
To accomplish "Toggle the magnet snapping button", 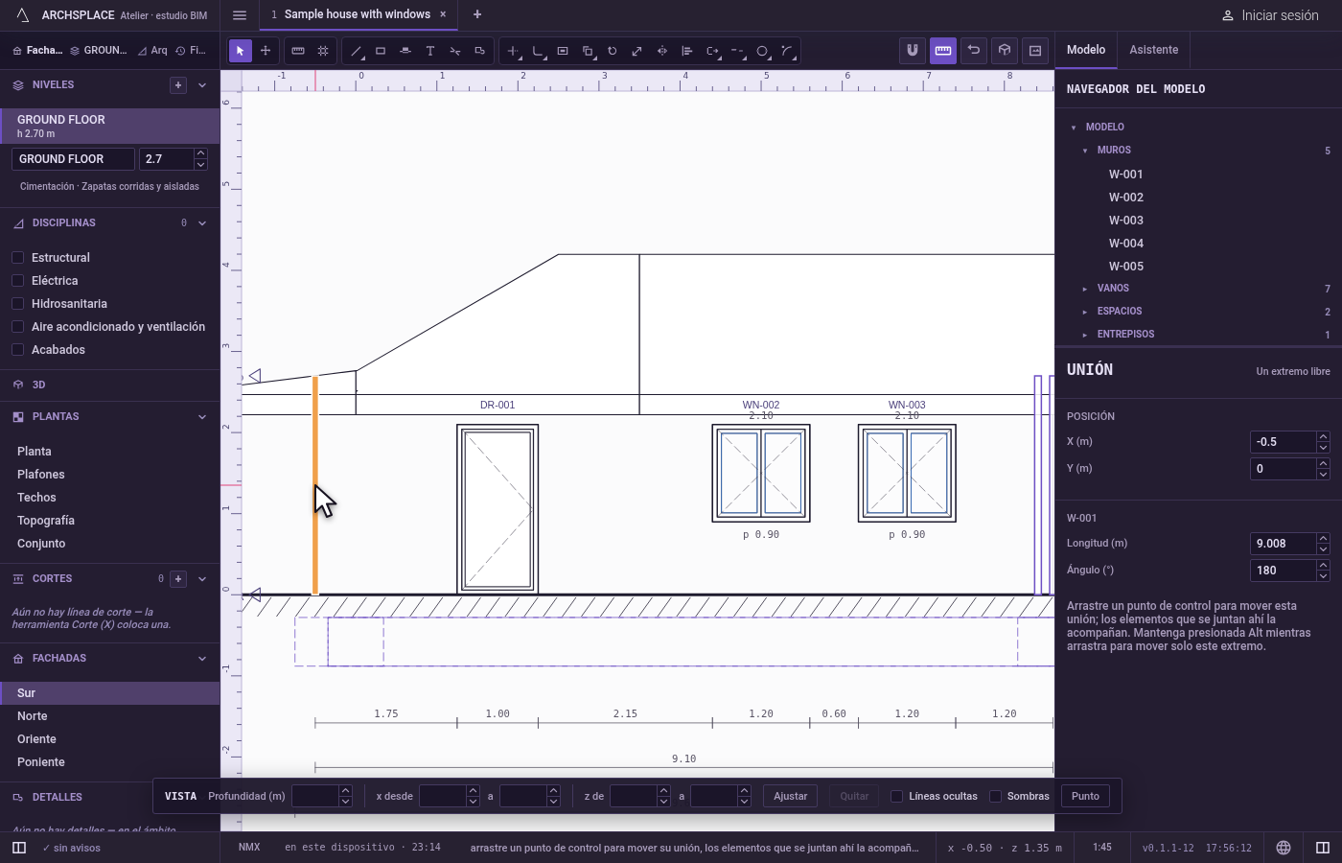I will pyautogui.click(x=913, y=51).
